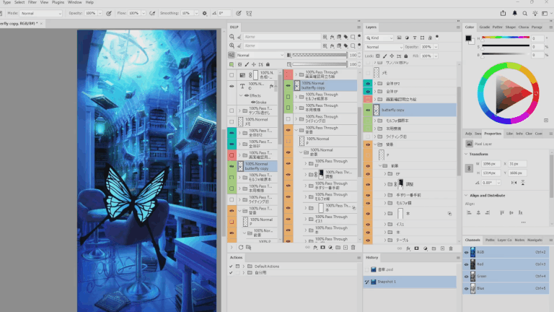Click the delete layer trash icon

click(x=451, y=248)
